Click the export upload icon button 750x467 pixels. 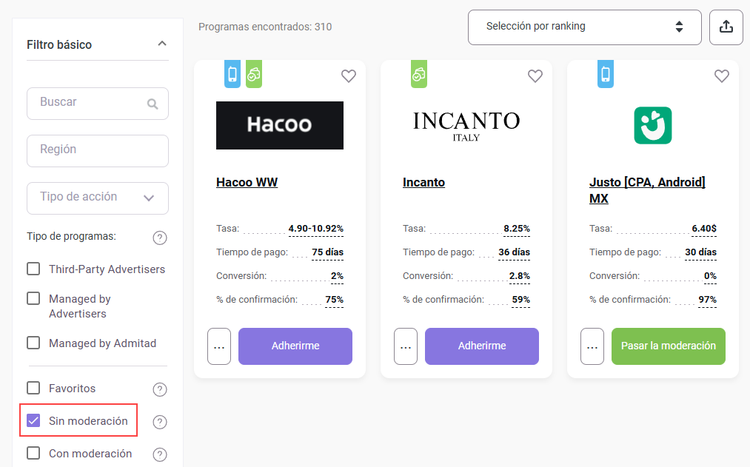[726, 27]
